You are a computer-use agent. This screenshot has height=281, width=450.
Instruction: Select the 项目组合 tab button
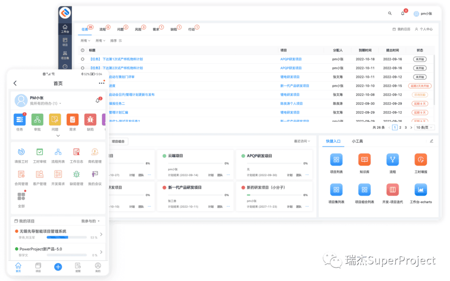coord(118,142)
